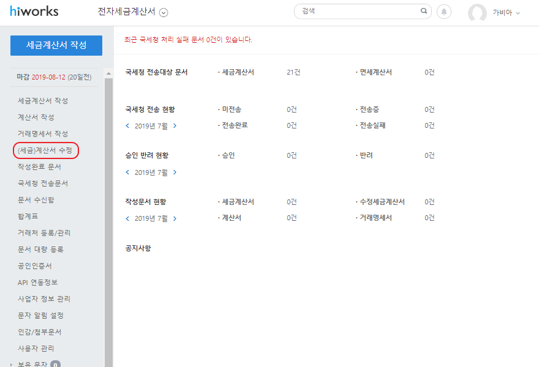Go to 문서 수신함
539x367 pixels.
[x=36, y=200]
